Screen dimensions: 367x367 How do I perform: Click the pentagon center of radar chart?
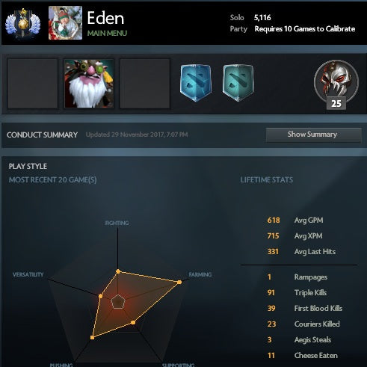117,302
